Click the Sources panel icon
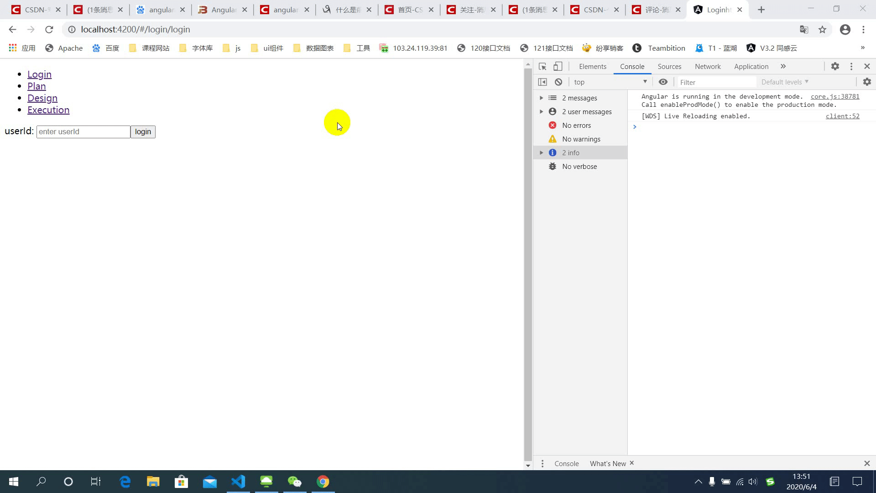Image resolution: width=876 pixels, height=493 pixels. [669, 66]
